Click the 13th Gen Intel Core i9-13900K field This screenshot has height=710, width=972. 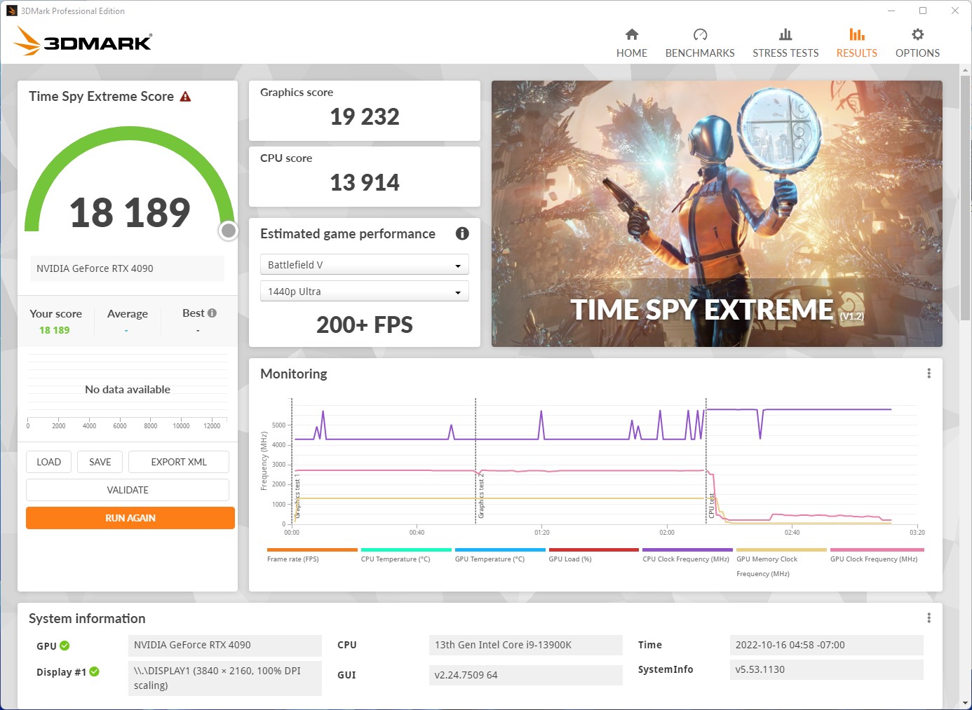[525, 645]
